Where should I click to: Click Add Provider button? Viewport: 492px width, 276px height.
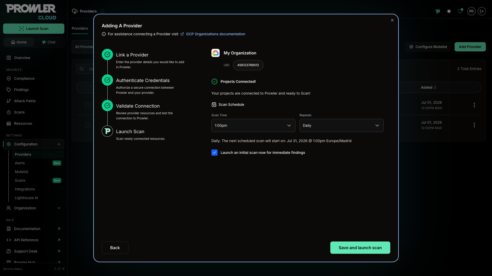(x=470, y=47)
